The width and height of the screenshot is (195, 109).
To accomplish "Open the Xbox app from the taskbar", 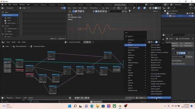I will click(x=114, y=106).
